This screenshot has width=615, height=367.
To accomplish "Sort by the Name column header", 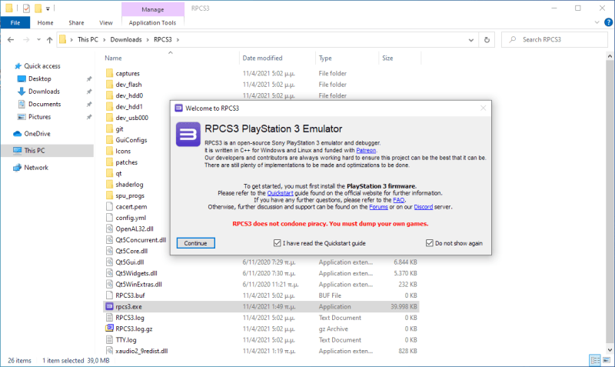I will (x=113, y=58).
